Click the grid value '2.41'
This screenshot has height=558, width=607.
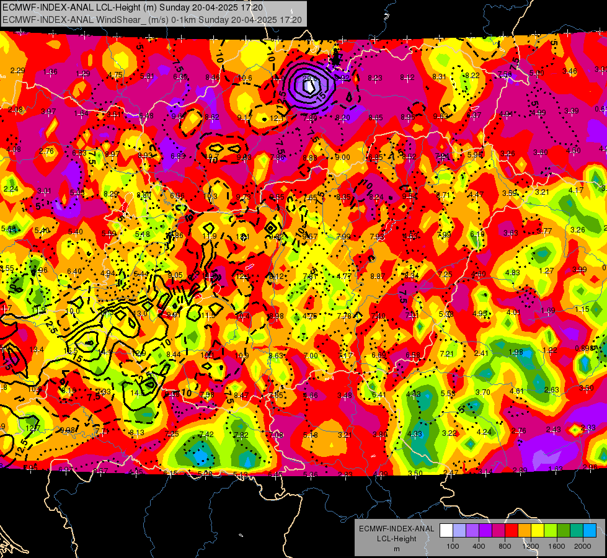click(481, 353)
